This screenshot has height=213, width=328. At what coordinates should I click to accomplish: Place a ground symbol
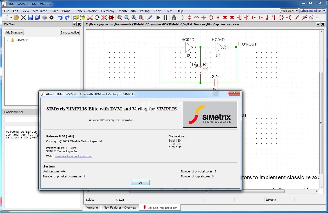(204, 18)
